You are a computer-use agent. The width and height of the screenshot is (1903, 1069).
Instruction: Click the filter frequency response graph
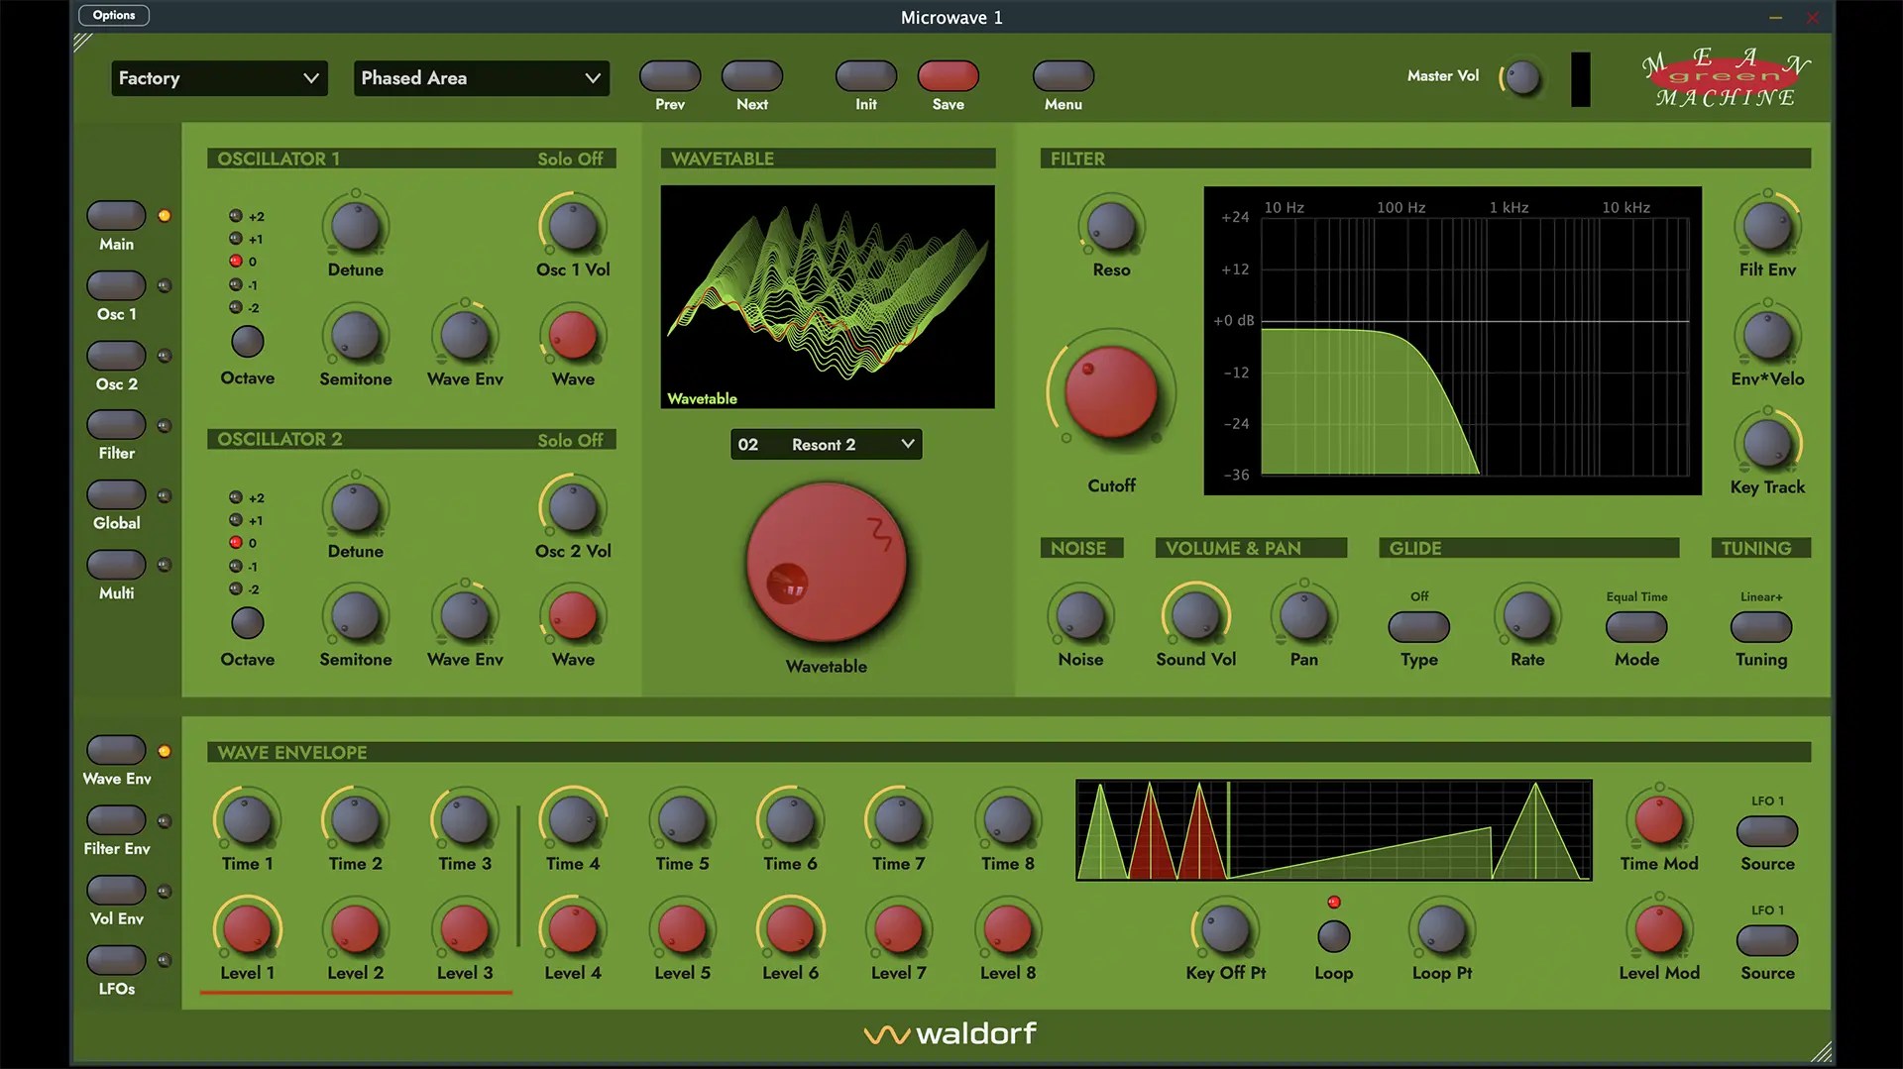click(1452, 341)
